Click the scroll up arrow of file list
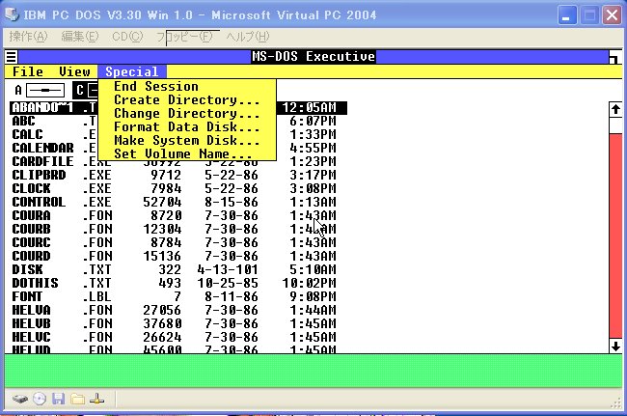 (x=615, y=110)
